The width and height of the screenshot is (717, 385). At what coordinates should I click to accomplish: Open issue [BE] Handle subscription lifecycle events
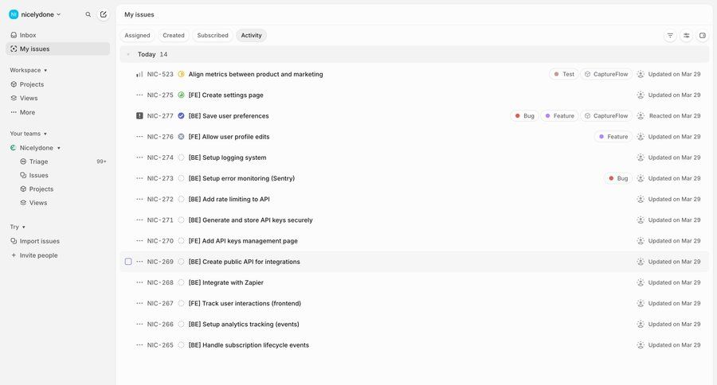point(249,345)
